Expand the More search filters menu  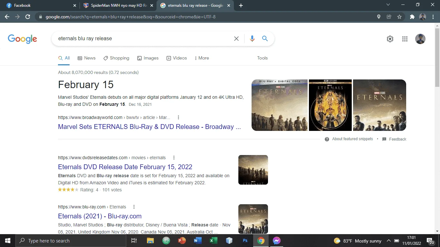tap(202, 58)
